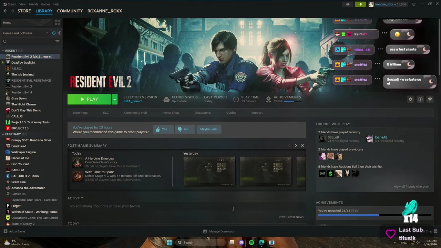
Task: Close the post-game summary panel
Action: 302,146
